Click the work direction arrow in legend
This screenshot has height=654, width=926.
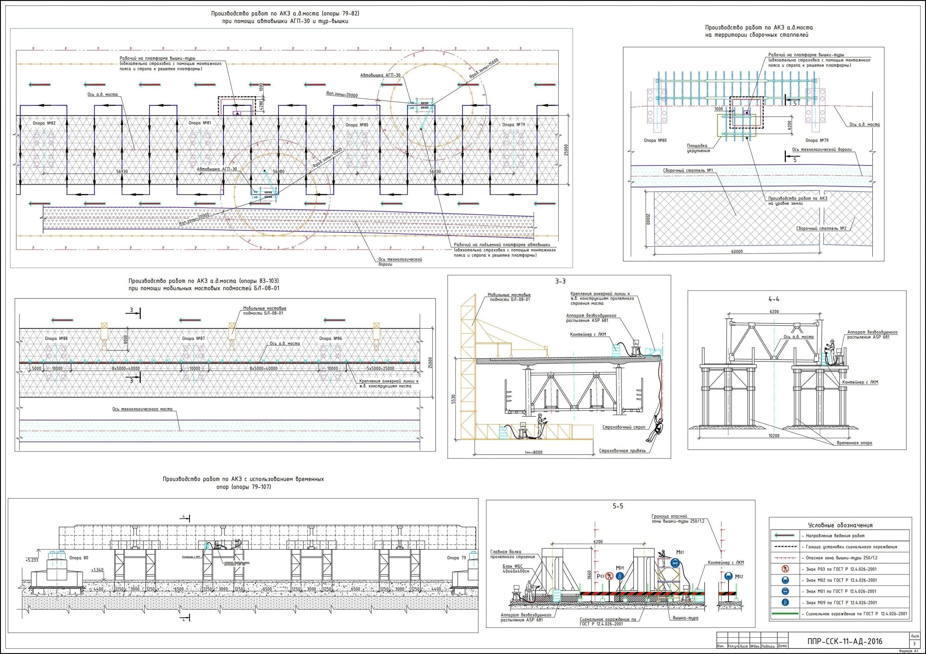tap(785, 535)
